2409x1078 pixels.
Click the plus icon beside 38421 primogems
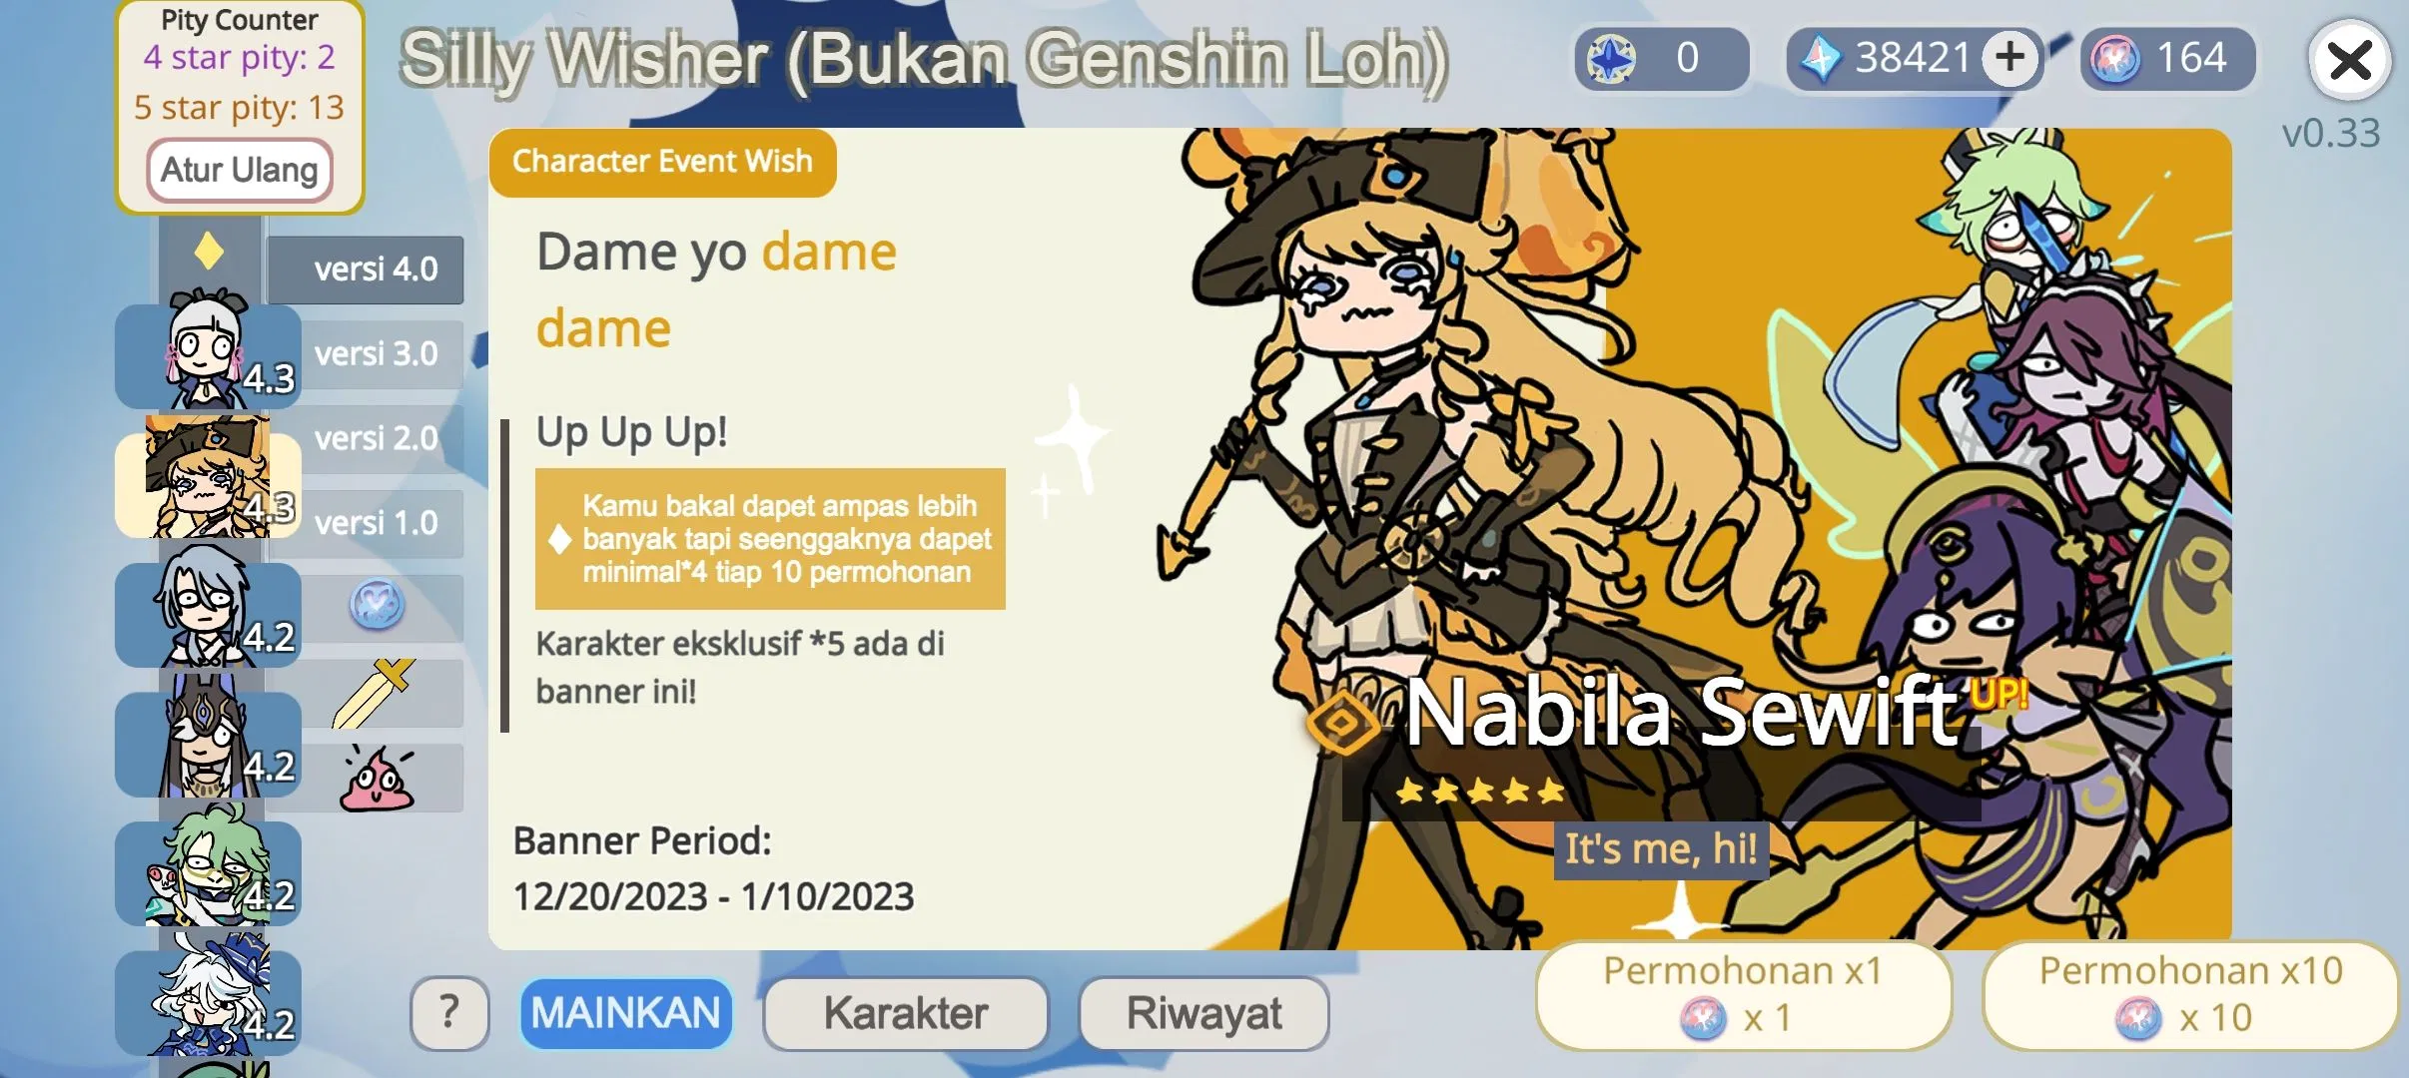click(2009, 57)
